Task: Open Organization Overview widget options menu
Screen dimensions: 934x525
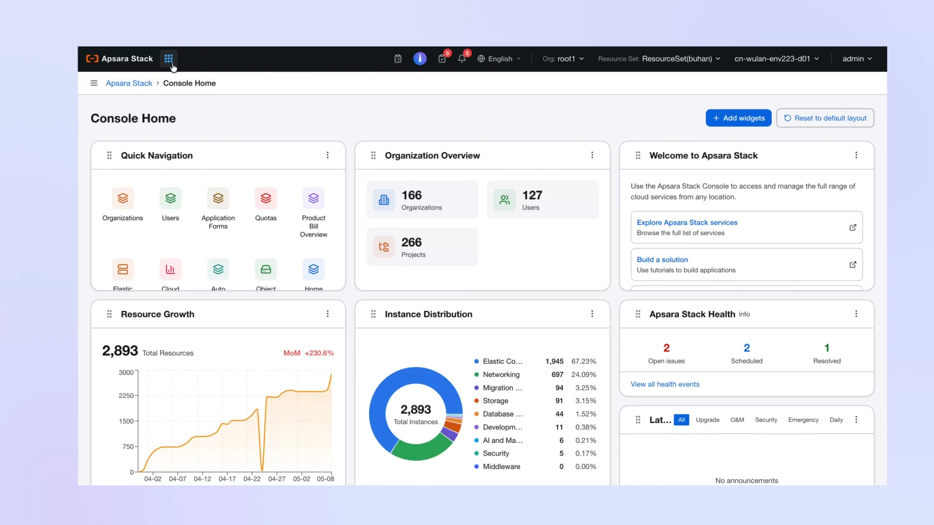Action: point(592,155)
